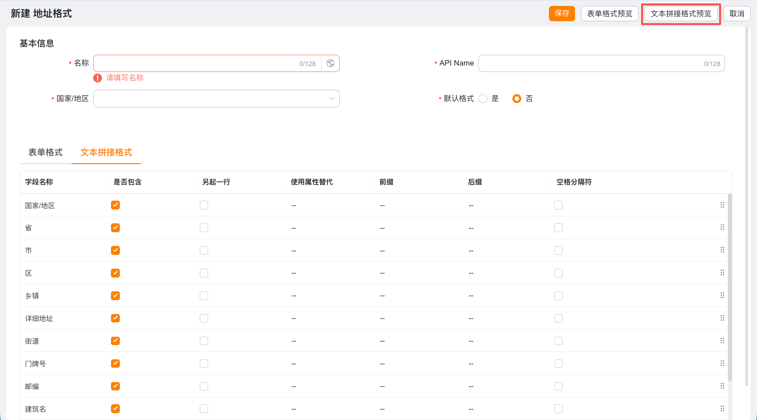Open the 国家/地区 dropdown
The image size is (757, 420).
click(x=216, y=99)
